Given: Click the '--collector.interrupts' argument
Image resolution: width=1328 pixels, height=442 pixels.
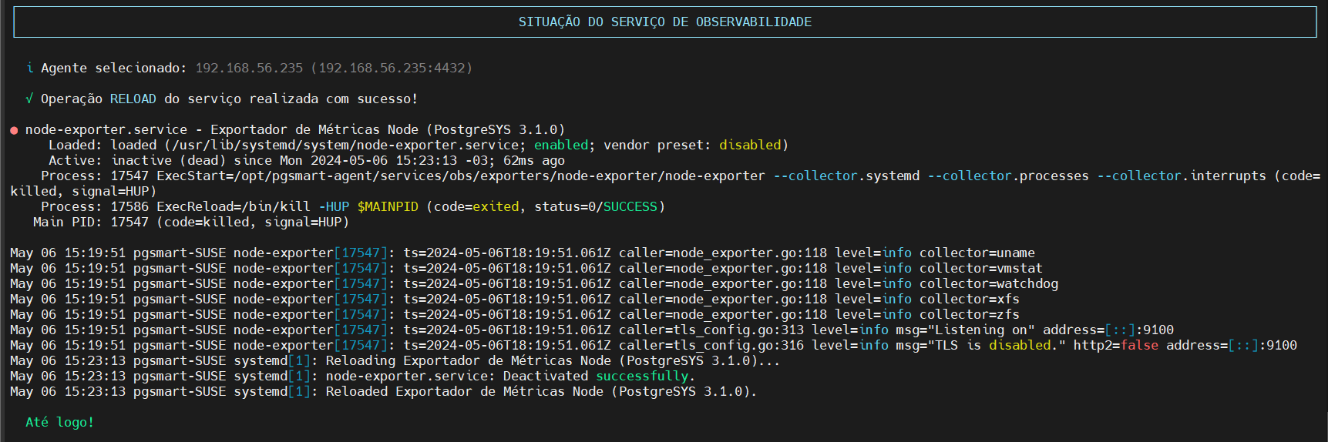Looking at the screenshot, I should pyautogui.click(x=1182, y=176).
